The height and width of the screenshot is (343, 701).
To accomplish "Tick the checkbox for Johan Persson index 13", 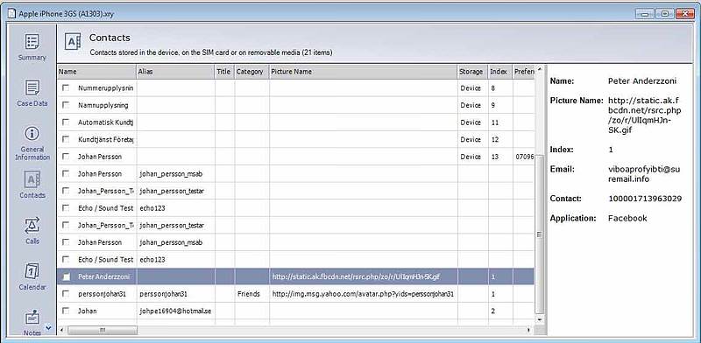I will 66,157.
